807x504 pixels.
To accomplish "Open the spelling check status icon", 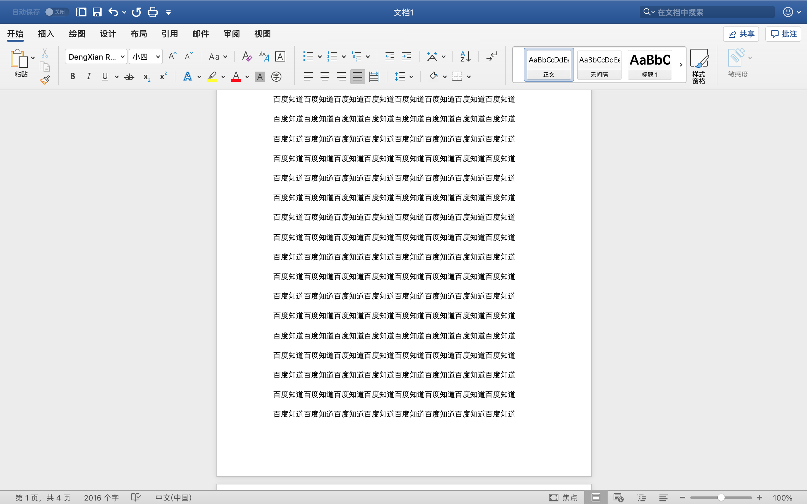I will [136, 497].
